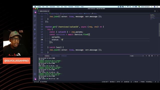
Task: Change LF end of line sequence
Action: 122,82
